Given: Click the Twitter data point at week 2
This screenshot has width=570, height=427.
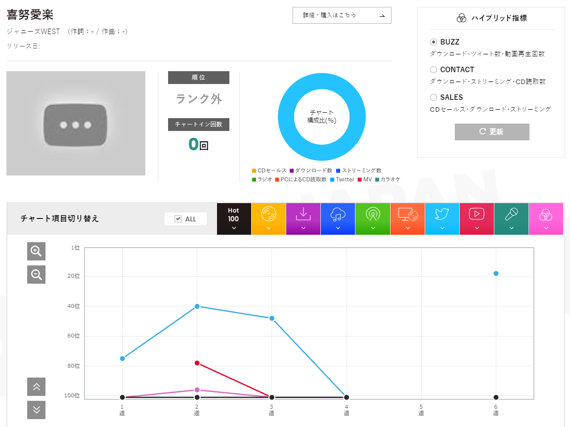Looking at the screenshot, I should 197,306.
